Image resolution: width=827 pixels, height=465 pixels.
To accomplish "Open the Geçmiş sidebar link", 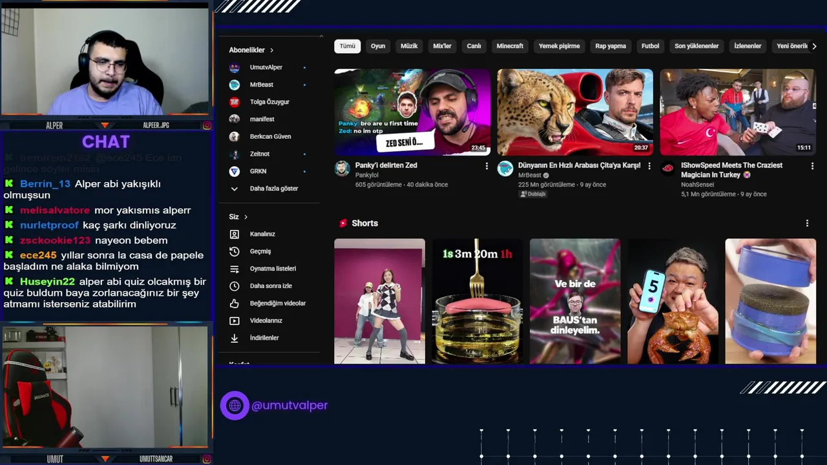I will pos(260,251).
